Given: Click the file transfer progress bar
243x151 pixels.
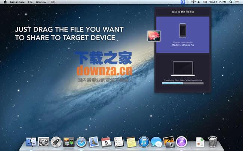Looking at the screenshot, I should (183, 83).
